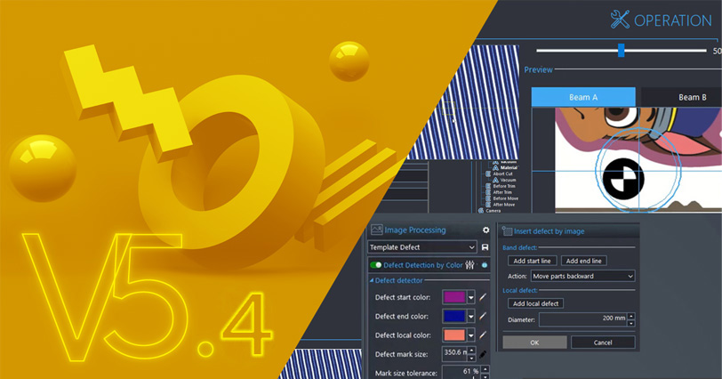Click Cancel in Insert defect dialog
This screenshot has width=722, height=379.
tap(603, 343)
